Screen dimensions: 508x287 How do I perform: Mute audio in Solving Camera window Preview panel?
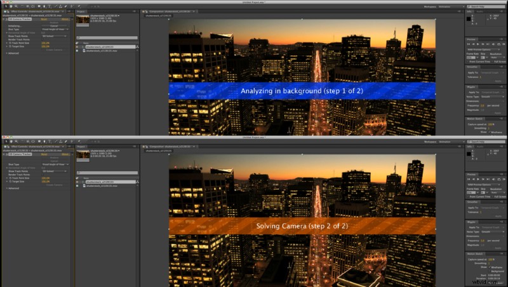point(493,179)
